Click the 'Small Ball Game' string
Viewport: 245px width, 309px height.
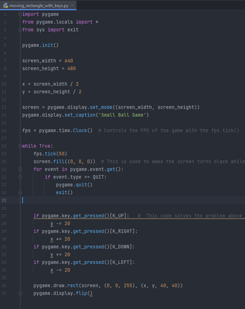pyautogui.click(x=122, y=115)
